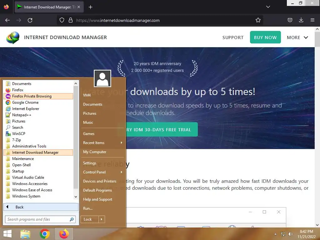The height and width of the screenshot is (240, 320).
Task: Click the IDM globe logo on the page
Action: pyautogui.click(x=13, y=37)
